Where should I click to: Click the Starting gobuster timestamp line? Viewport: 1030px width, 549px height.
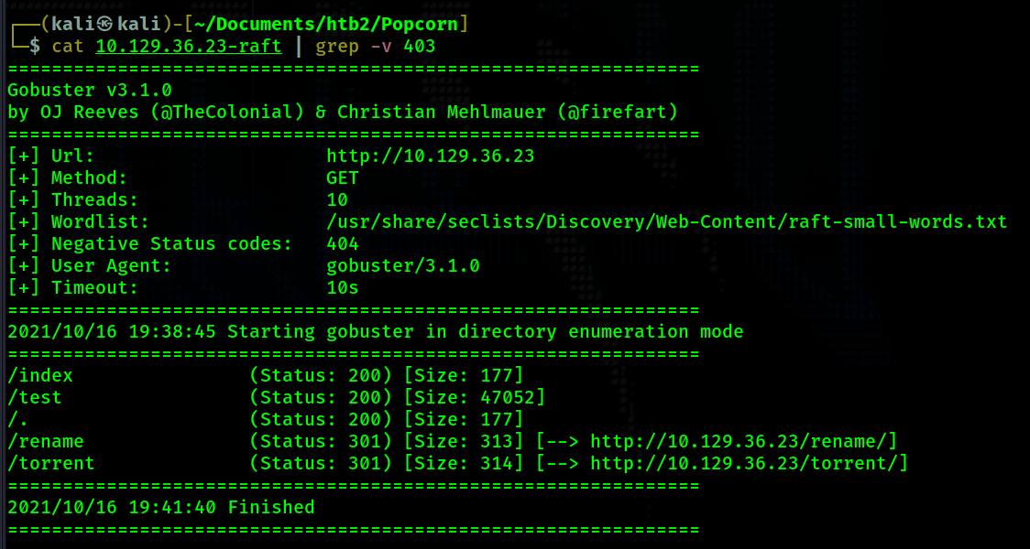[x=375, y=332]
